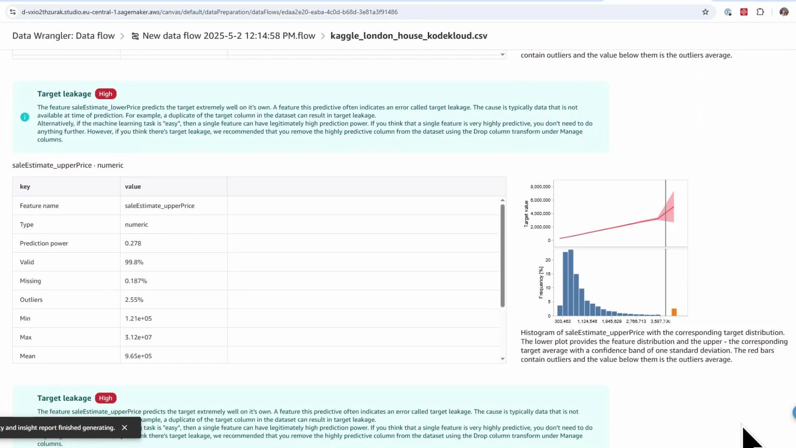This screenshot has height=448, width=796.
Task: Open the red ad-blocker extension icon
Action: pyautogui.click(x=744, y=12)
